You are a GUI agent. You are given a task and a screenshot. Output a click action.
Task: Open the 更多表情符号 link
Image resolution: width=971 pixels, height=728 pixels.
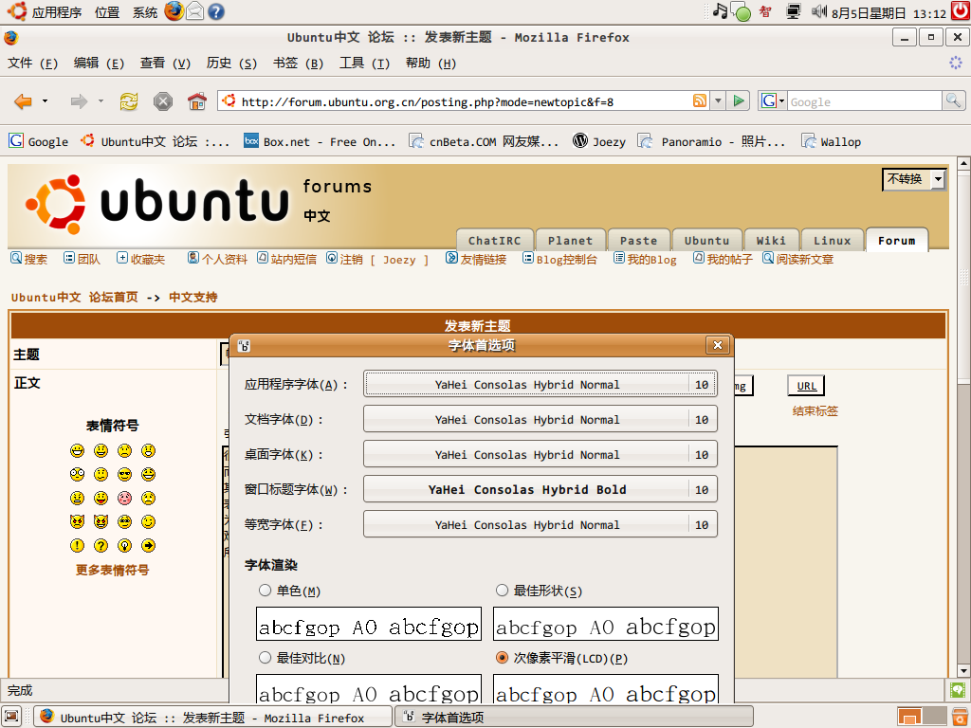(x=112, y=570)
